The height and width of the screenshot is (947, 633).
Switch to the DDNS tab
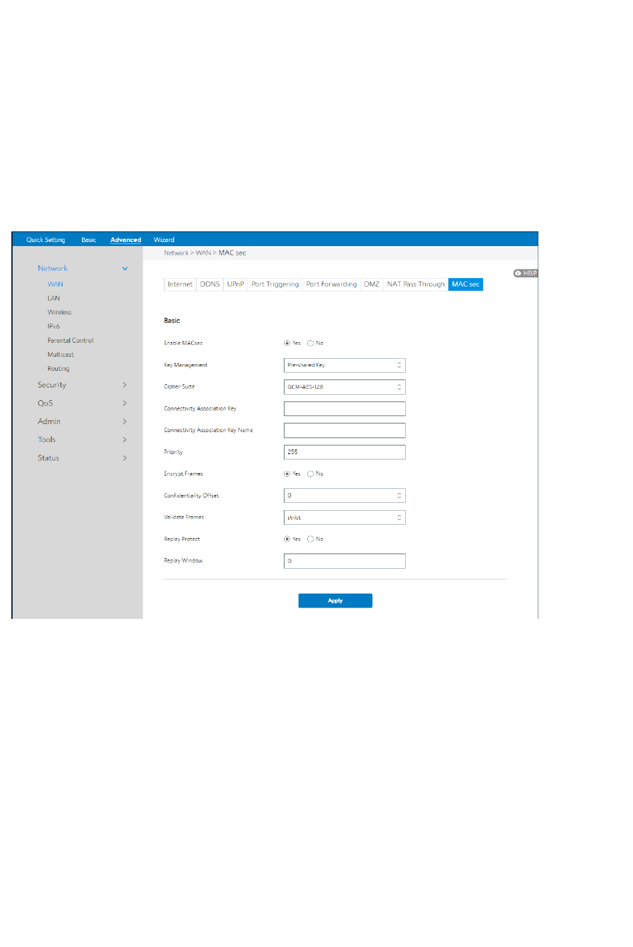pos(210,285)
